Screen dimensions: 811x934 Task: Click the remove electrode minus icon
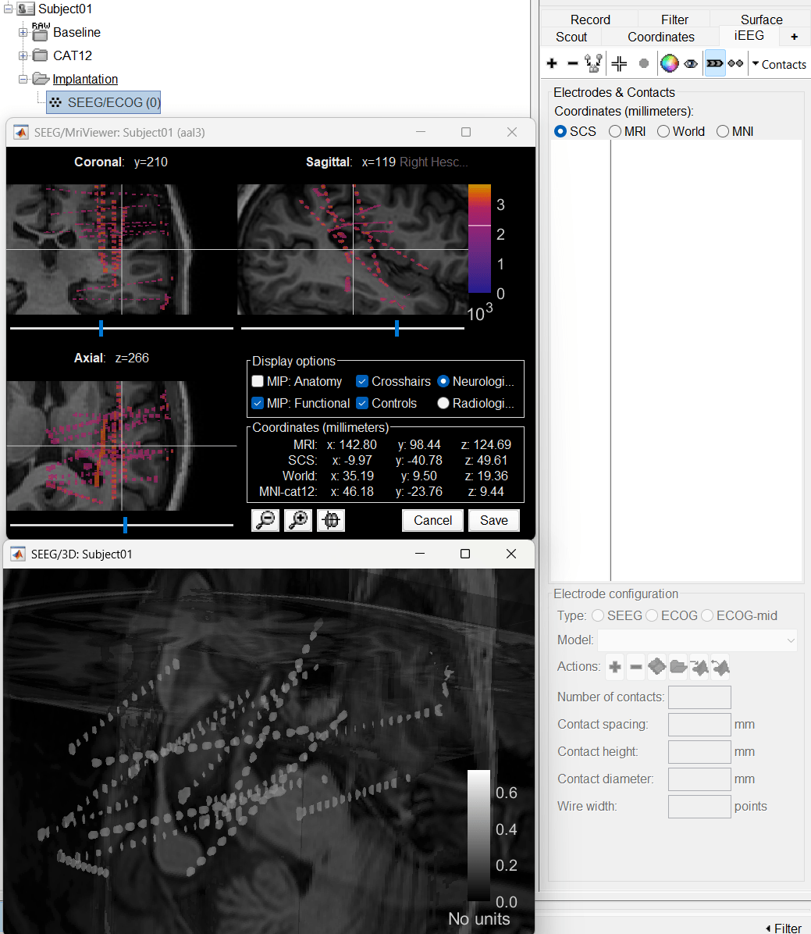(572, 64)
